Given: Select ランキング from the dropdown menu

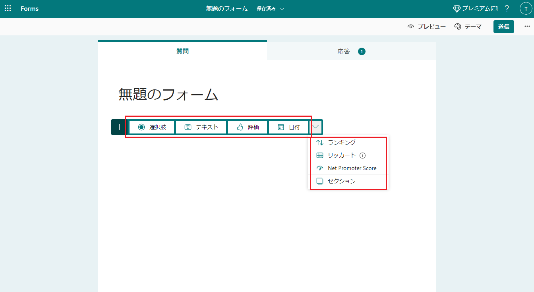Looking at the screenshot, I should 341,143.
